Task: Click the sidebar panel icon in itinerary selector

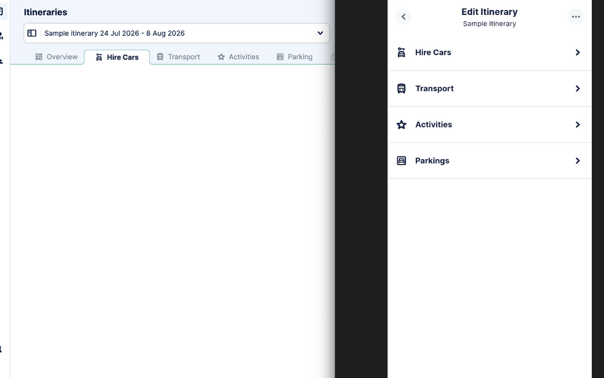Action: click(32, 33)
